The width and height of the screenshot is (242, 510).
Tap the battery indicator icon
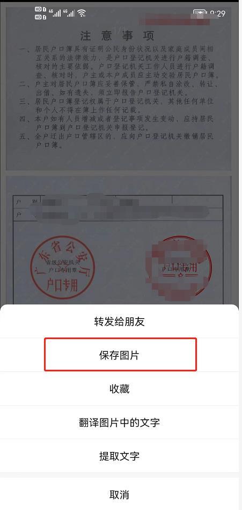(x=200, y=13)
